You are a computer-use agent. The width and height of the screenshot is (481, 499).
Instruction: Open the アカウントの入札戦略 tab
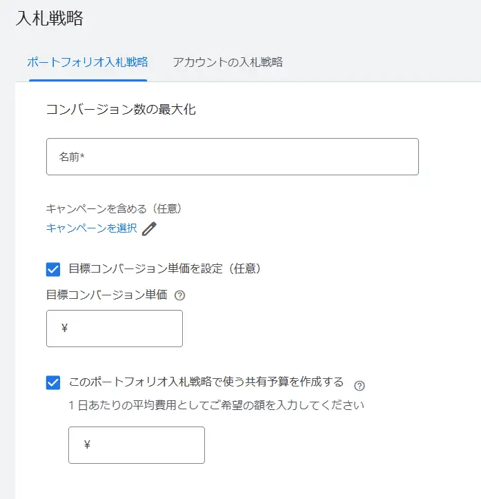point(228,62)
